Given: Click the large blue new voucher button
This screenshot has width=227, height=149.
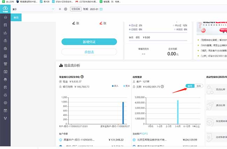Looking at the screenshot, I should (x=89, y=42).
